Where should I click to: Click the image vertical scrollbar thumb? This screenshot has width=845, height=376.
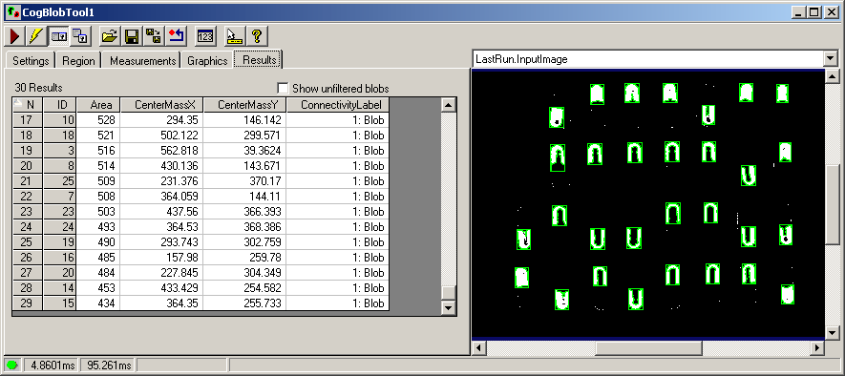[x=832, y=204]
